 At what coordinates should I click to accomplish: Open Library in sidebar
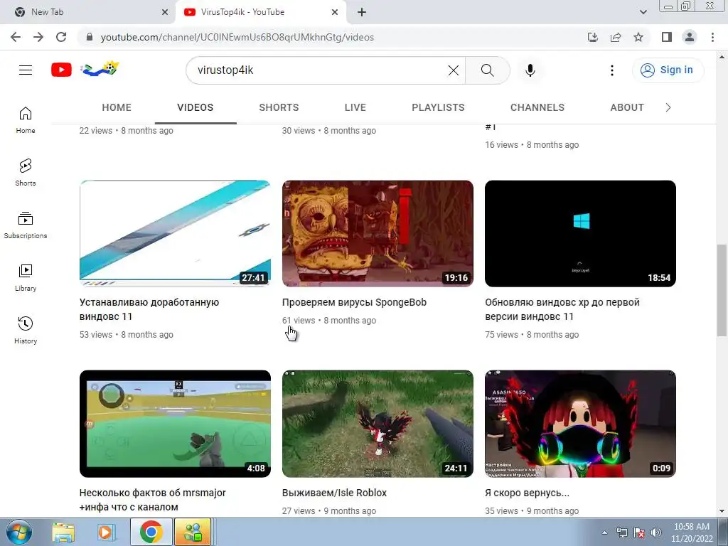pos(26,278)
